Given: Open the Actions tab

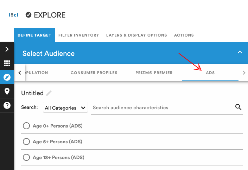Looking at the screenshot, I should pyautogui.click(x=184, y=35).
